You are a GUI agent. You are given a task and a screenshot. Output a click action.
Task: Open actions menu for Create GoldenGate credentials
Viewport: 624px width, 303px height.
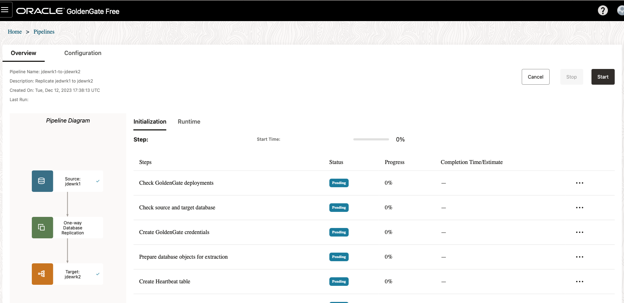(x=580, y=232)
